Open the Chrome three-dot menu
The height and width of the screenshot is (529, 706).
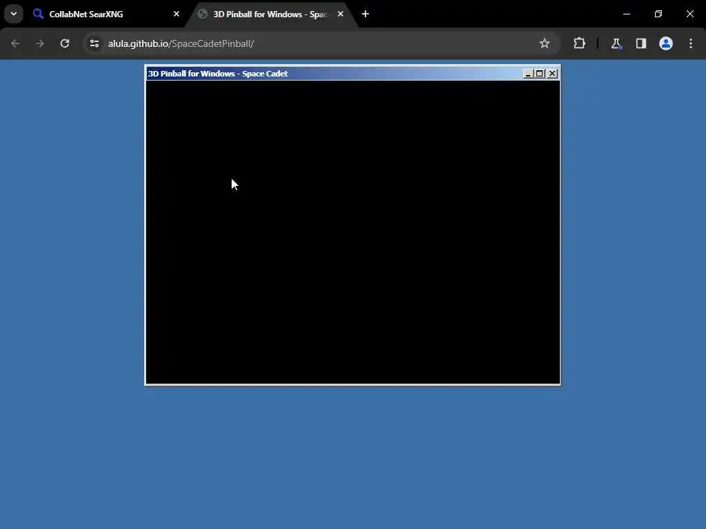tap(691, 43)
